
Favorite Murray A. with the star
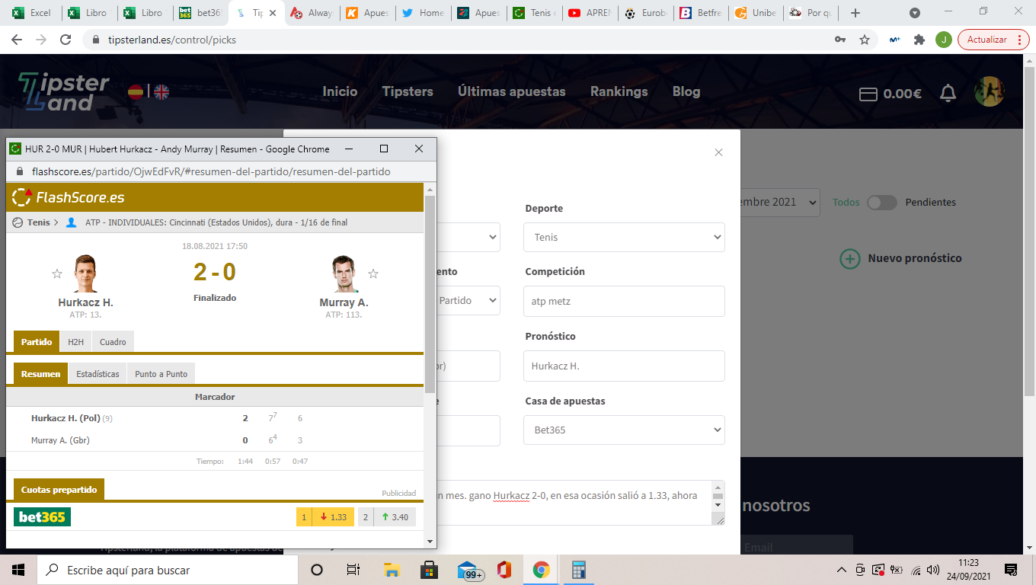click(x=373, y=273)
